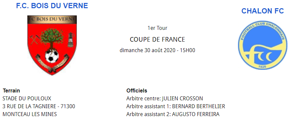Open the CHALON FC team title link
Viewport: 294px width, 120px height.
tap(262, 11)
